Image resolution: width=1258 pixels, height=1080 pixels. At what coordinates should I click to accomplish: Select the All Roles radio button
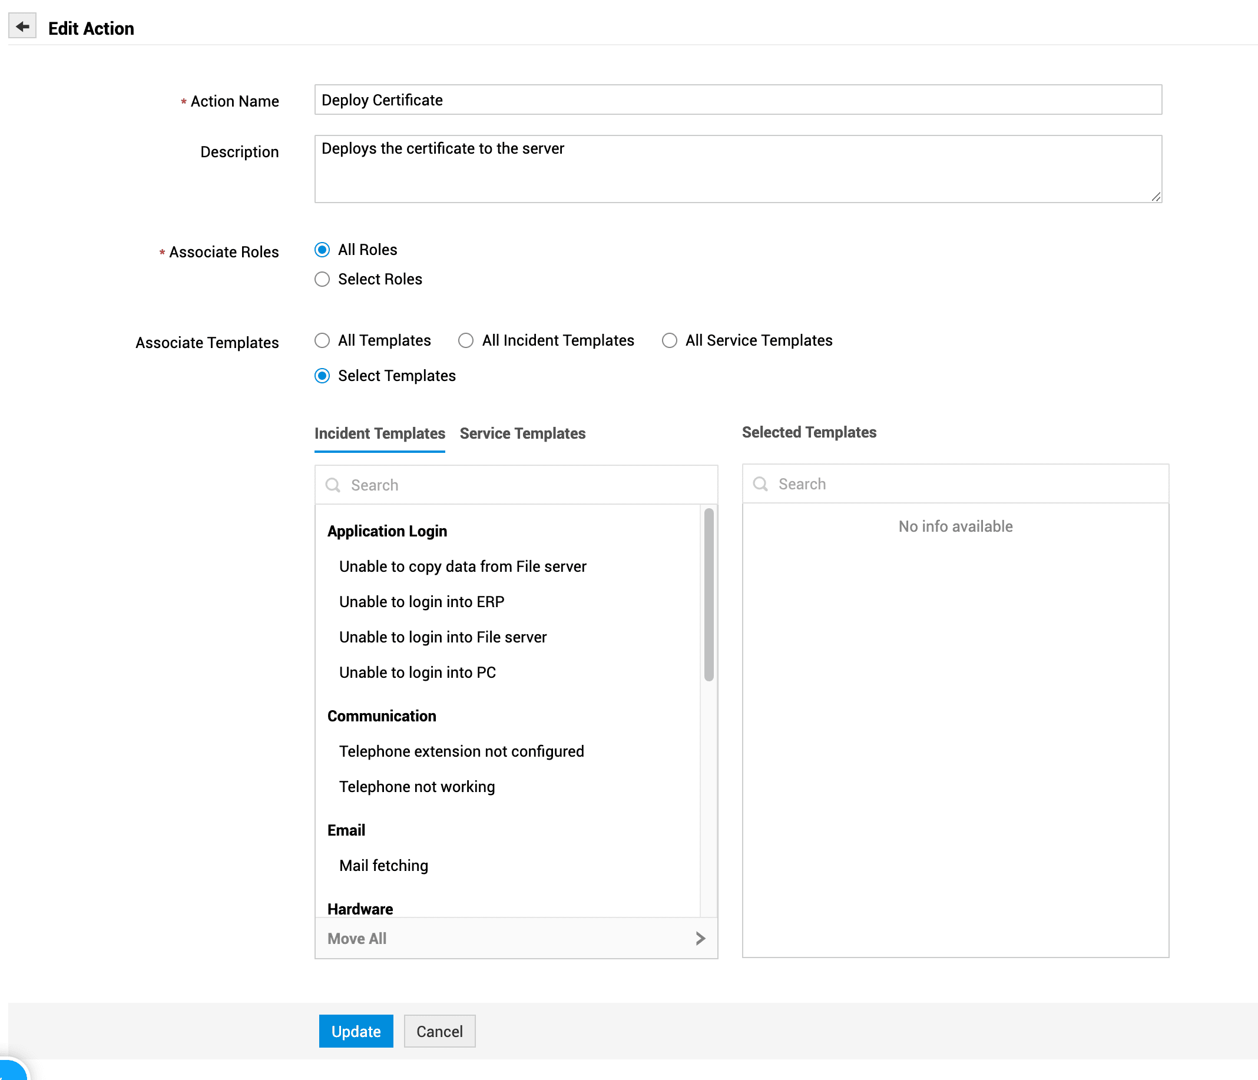coord(322,250)
